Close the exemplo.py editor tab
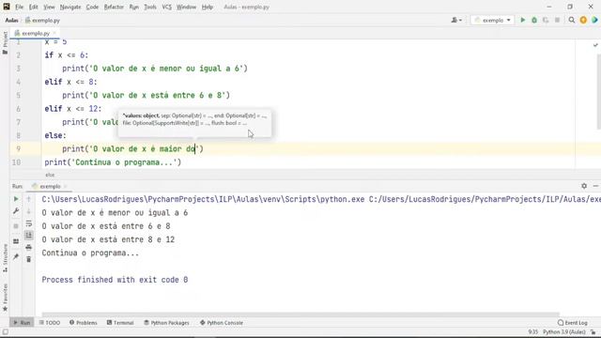Screen dimensions: 601x338 point(54,34)
